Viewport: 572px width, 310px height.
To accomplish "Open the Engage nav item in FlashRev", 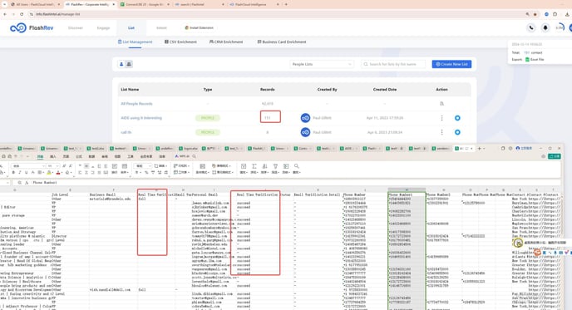I will click(103, 27).
